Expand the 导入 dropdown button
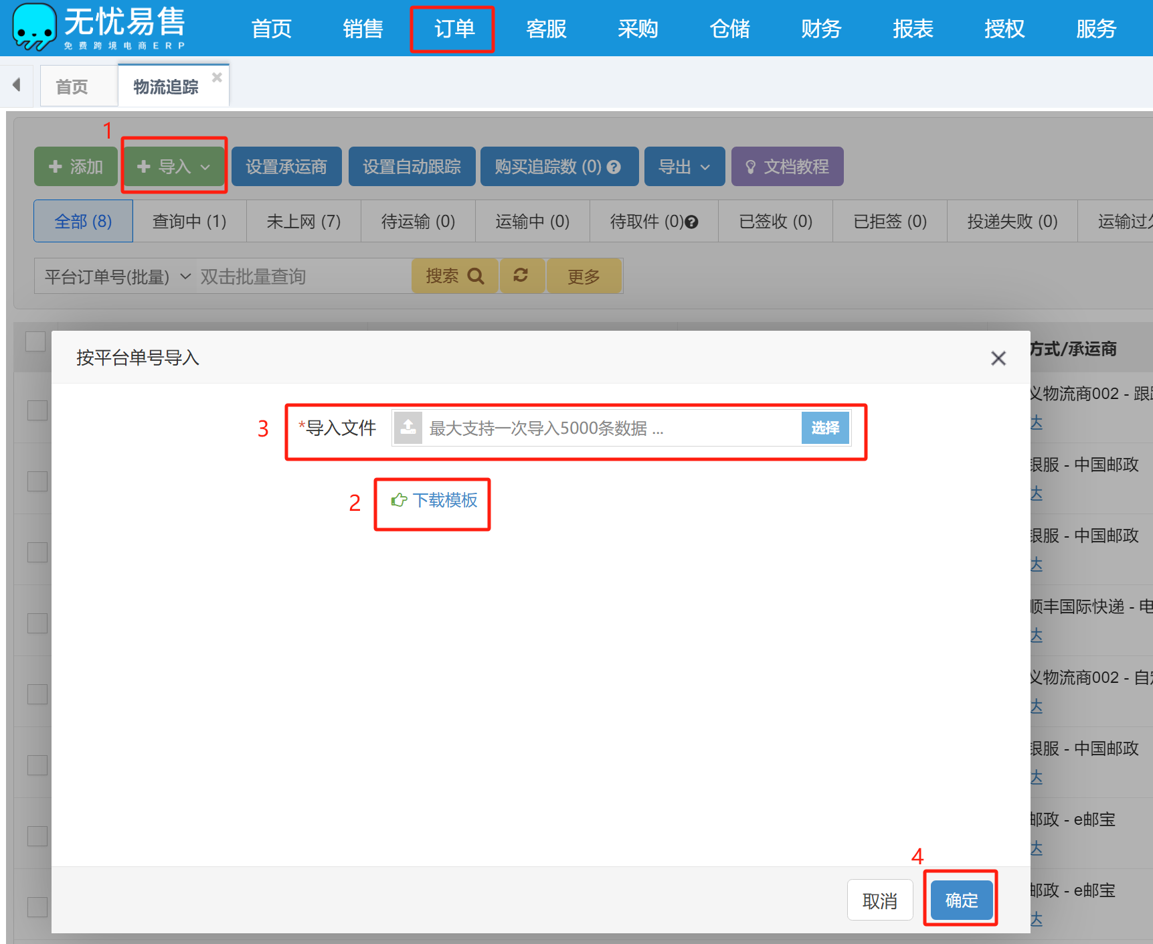1153x944 pixels. click(173, 167)
